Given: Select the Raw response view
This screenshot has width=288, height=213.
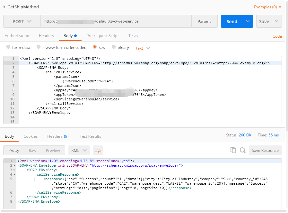Looking at the screenshot, I should 32,151.
